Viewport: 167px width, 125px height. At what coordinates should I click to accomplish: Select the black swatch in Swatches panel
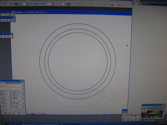click(148, 111)
